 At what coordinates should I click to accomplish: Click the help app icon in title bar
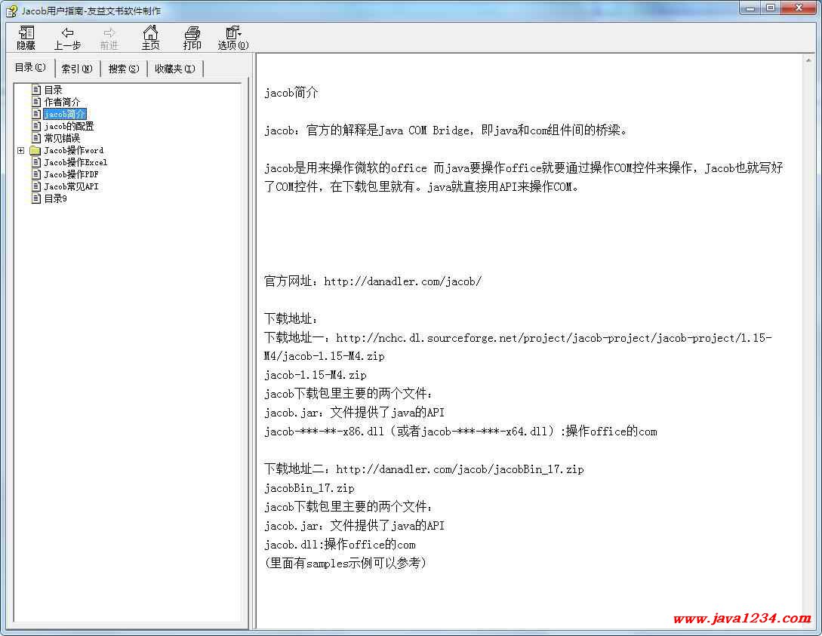[11, 11]
